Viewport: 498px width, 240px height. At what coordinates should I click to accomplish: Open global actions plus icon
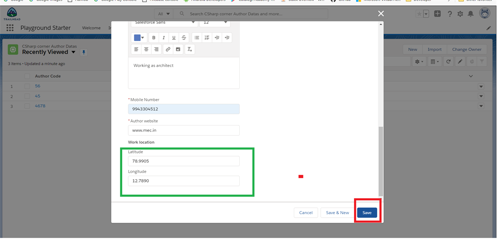click(437, 14)
